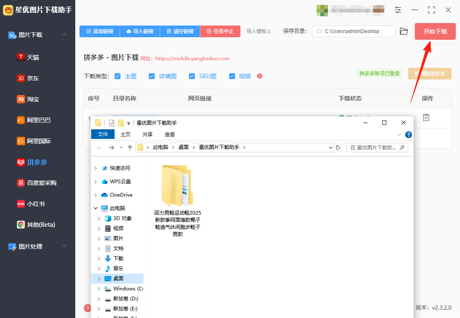Image resolution: width=460 pixels, height=318 pixels.
Task: Open the recent locations dropdown arrow
Action: 121,147
